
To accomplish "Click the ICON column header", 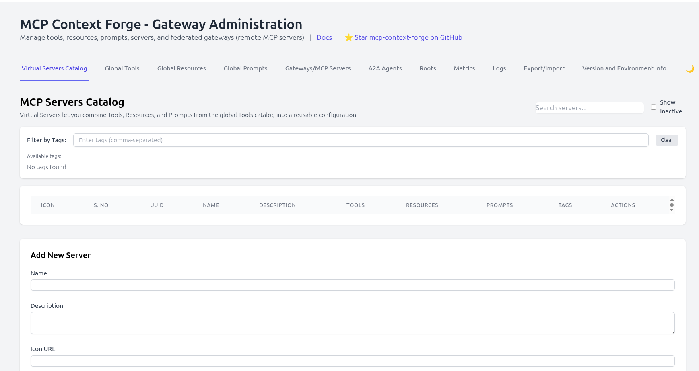I will (48, 205).
